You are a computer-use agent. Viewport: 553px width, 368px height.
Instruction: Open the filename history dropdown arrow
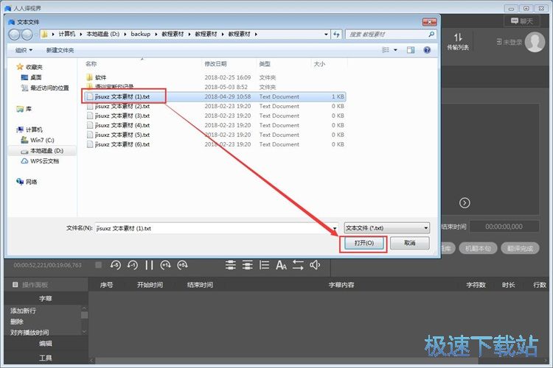pyautogui.click(x=334, y=228)
